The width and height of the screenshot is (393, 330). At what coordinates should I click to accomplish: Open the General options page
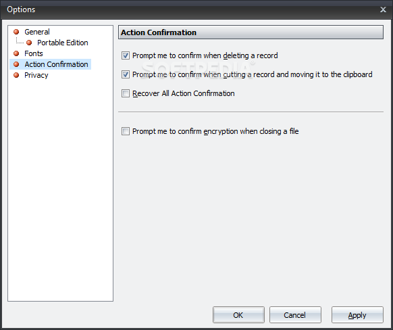(x=37, y=32)
